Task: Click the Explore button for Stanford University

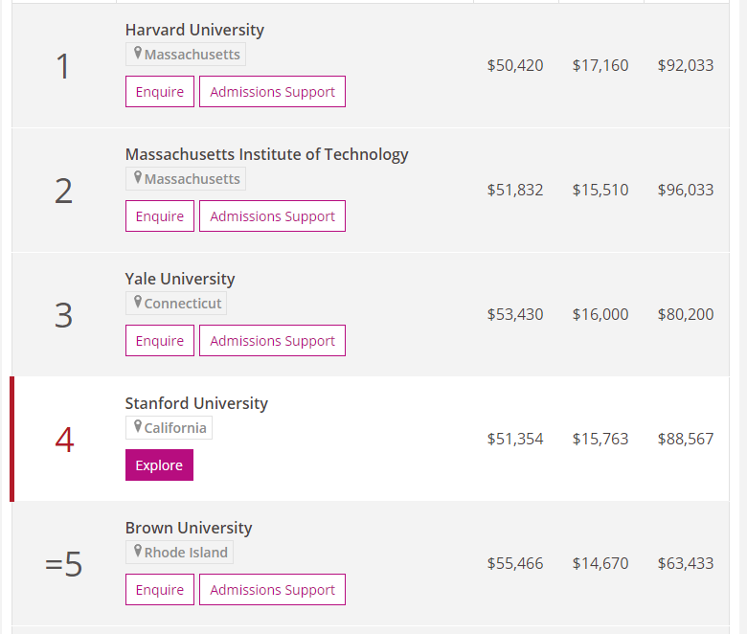Action: click(159, 465)
